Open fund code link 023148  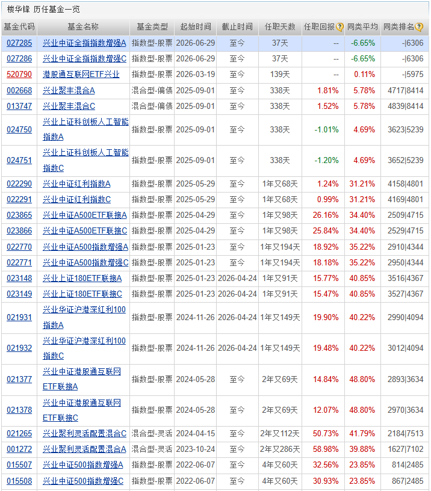[19, 279]
